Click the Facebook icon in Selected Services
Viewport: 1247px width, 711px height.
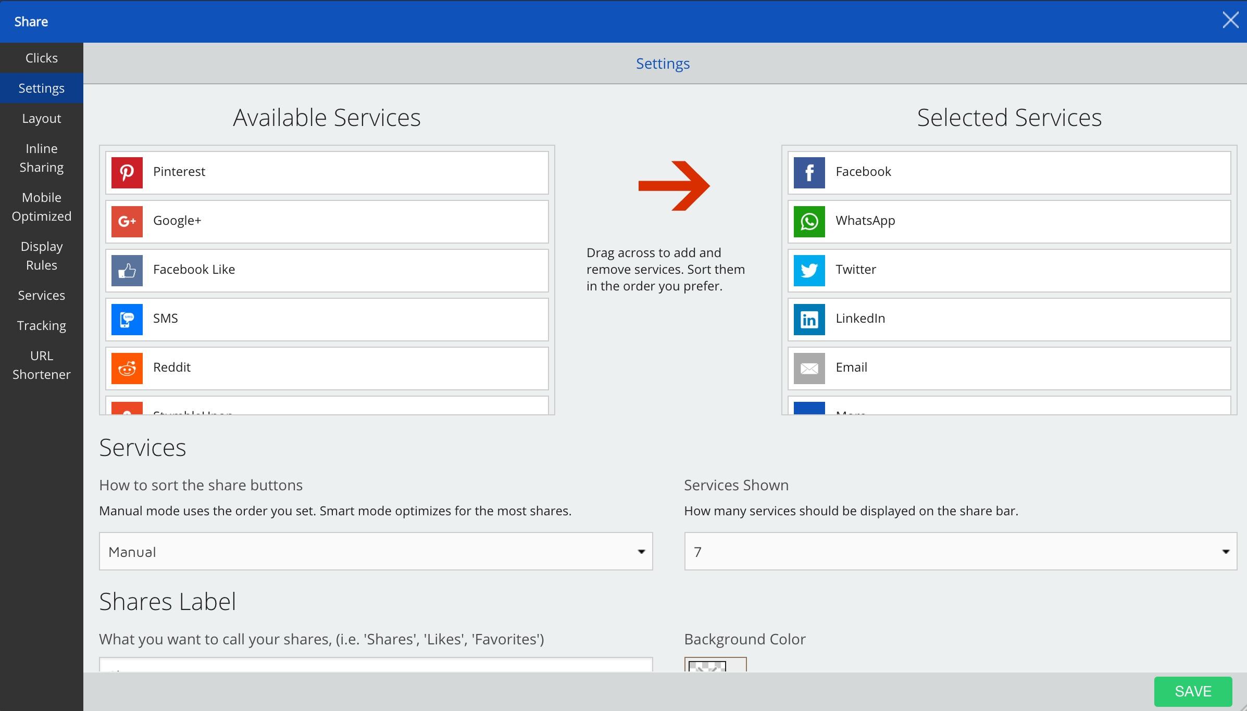(809, 172)
